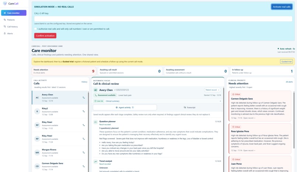Click the review panel scrollbar

224,130
